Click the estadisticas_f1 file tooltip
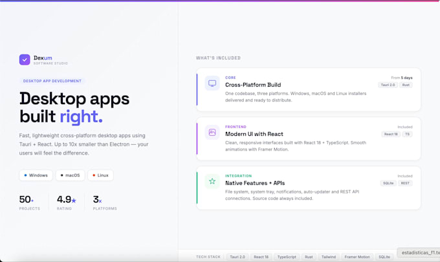This screenshot has width=440, height=262. coord(419,253)
